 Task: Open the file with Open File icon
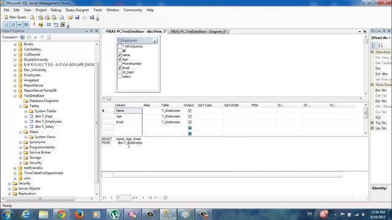70,17
